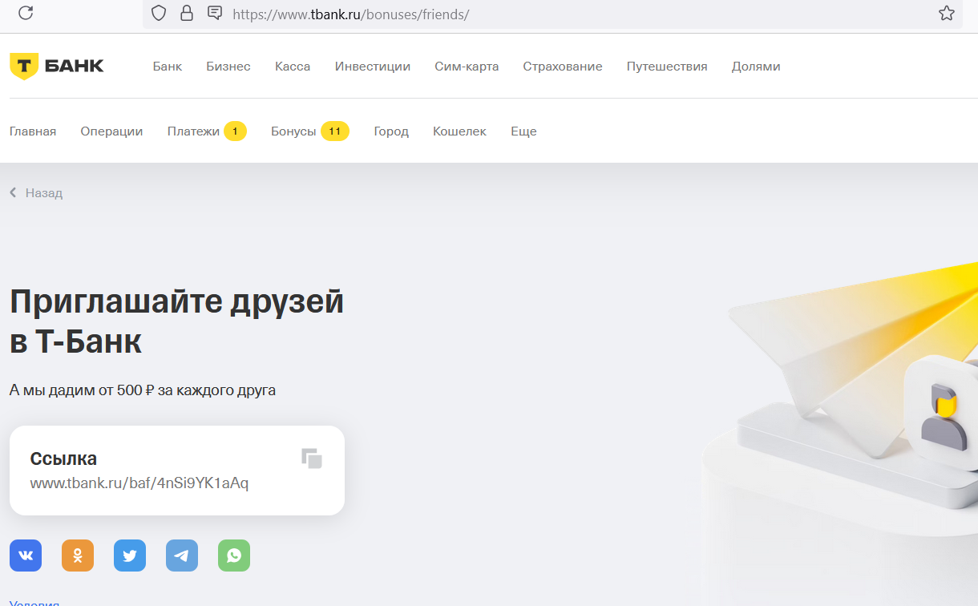The height and width of the screenshot is (606, 978).
Task: Switch to the Главная tab
Action: (33, 131)
